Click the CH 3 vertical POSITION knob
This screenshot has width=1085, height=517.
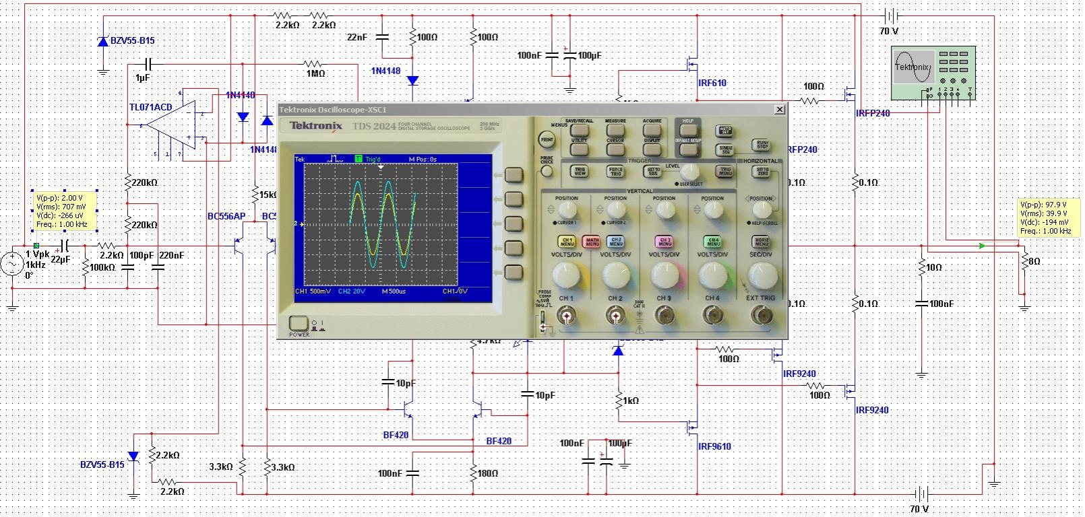click(664, 211)
